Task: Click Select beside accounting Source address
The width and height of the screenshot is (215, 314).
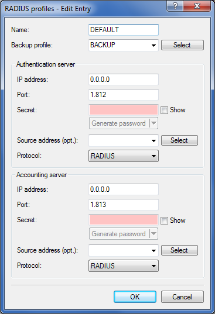Action: click(x=179, y=250)
